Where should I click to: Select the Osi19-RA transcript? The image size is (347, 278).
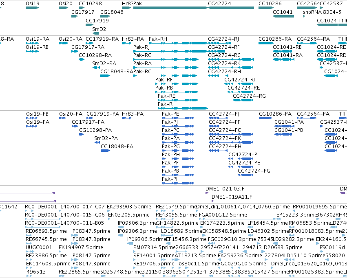[x=32, y=43]
